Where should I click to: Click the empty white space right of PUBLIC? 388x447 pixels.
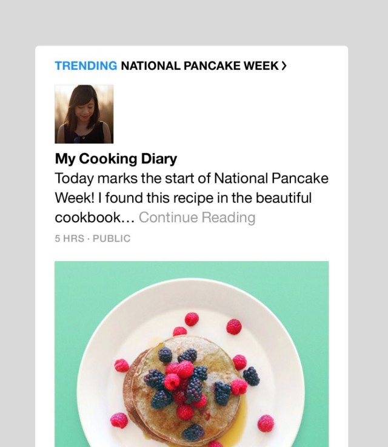pyautogui.click(x=242, y=239)
